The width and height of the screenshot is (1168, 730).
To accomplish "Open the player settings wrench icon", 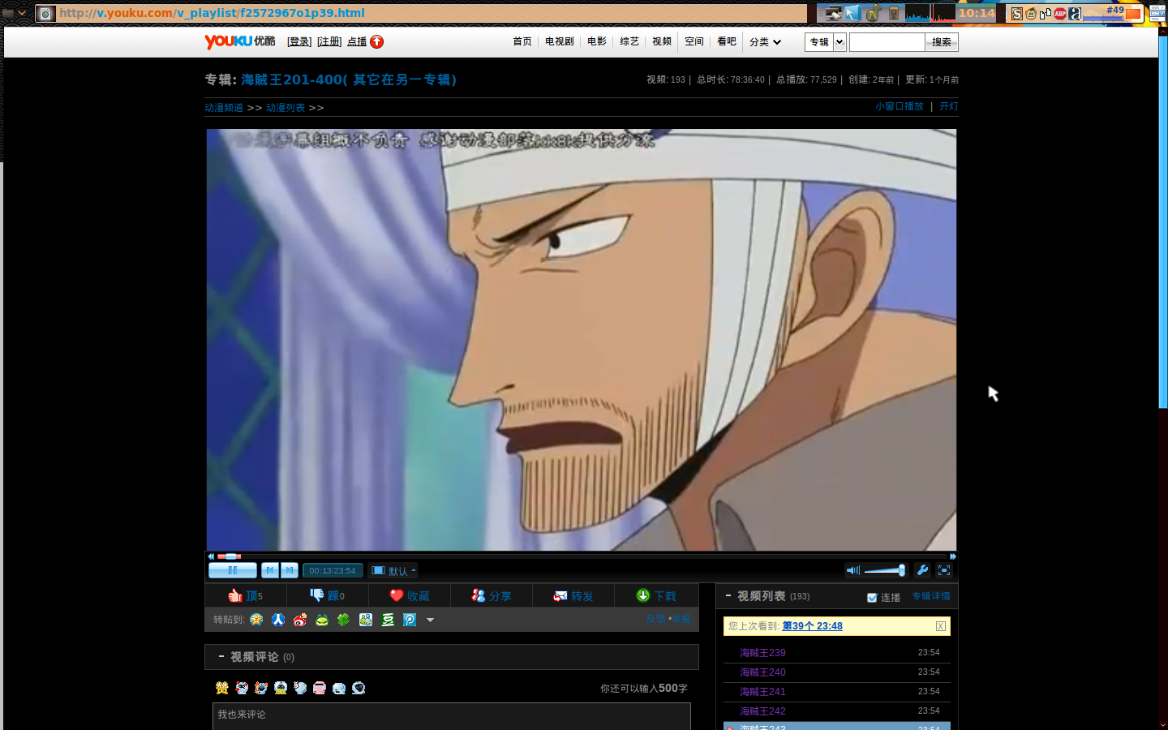I will 922,570.
